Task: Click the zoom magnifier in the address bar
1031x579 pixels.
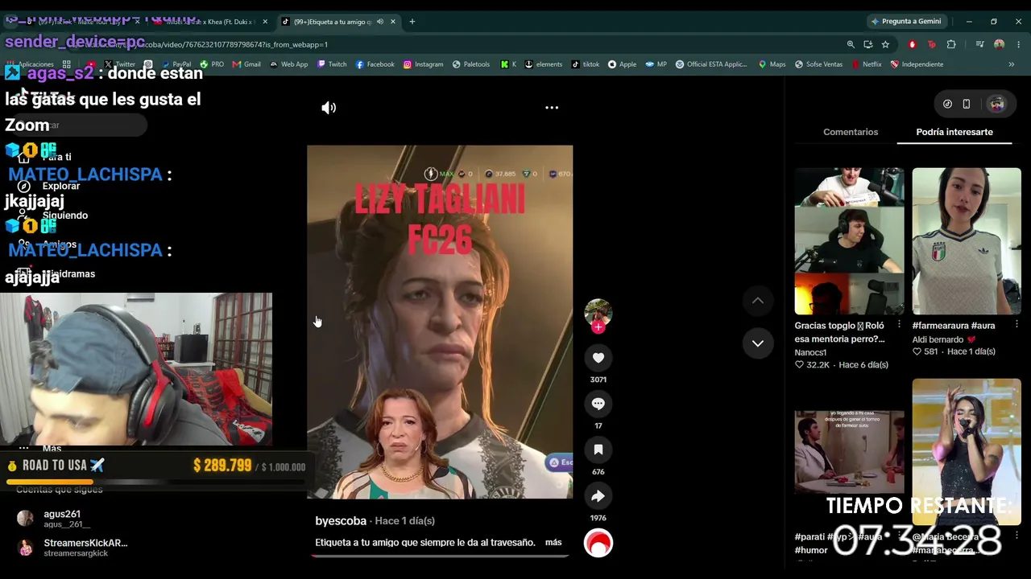Action: [x=851, y=44]
